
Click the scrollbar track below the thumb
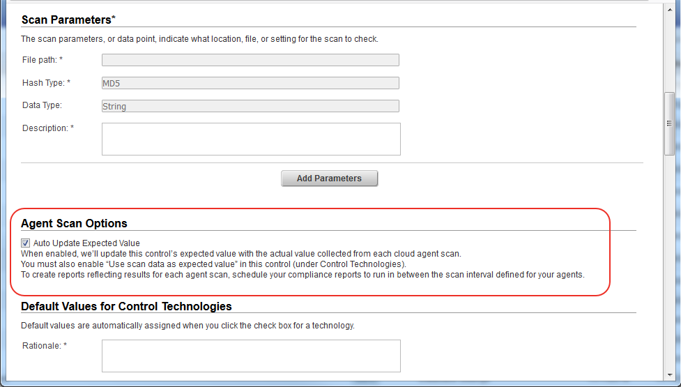(x=669, y=265)
